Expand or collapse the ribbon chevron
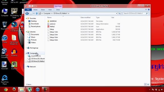164x92 pixels. [146, 10]
